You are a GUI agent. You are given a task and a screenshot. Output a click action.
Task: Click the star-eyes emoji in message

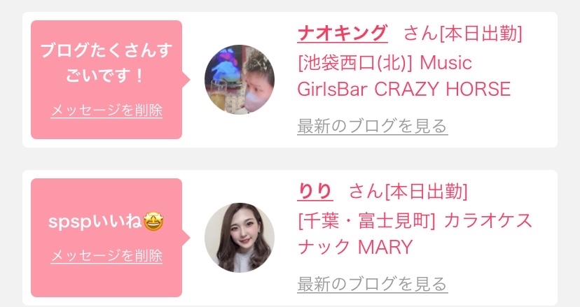click(x=153, y=222)
